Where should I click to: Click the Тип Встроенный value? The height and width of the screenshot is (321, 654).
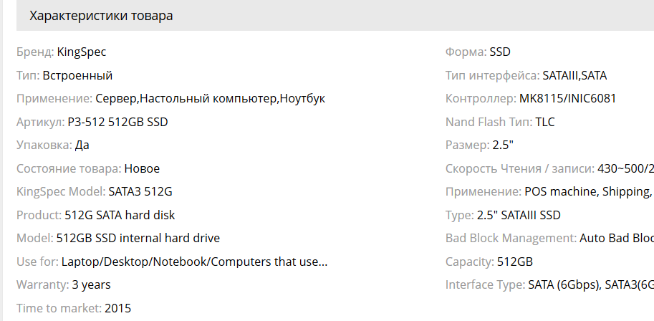pos(77,75)
